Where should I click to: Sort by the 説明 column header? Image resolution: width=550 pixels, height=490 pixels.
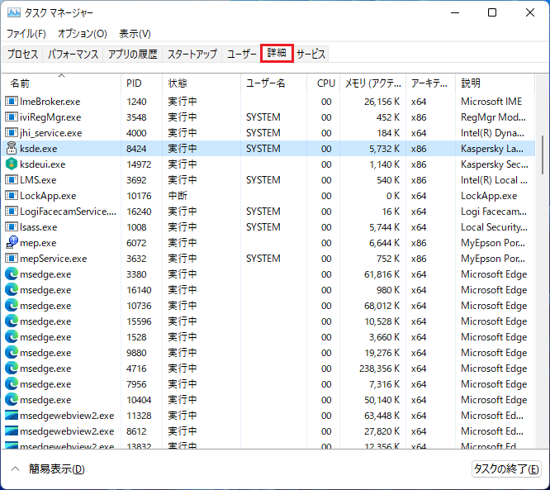tap(495, 83)
